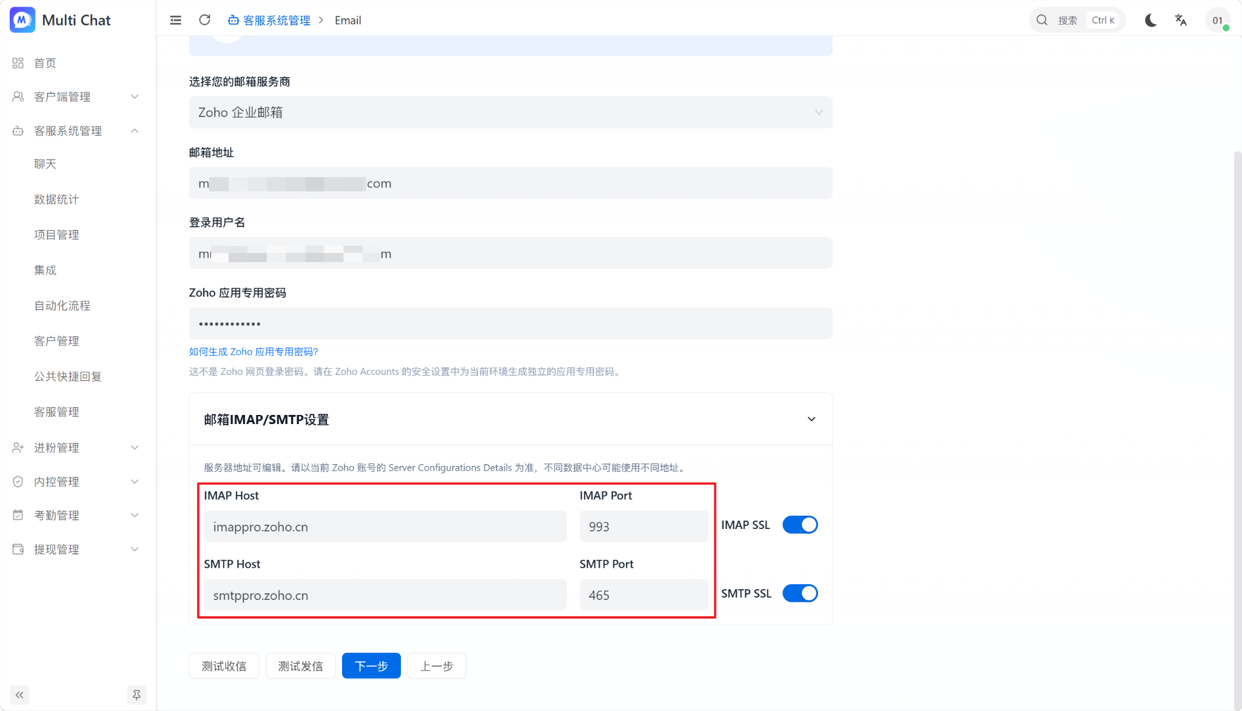Click the search magnifier icon

coord(1042,20)
